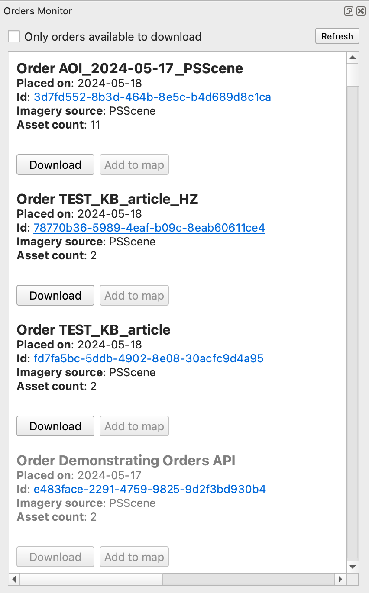
Task: Click the horizontal scrollbar thumb
Action: [91, 579]
